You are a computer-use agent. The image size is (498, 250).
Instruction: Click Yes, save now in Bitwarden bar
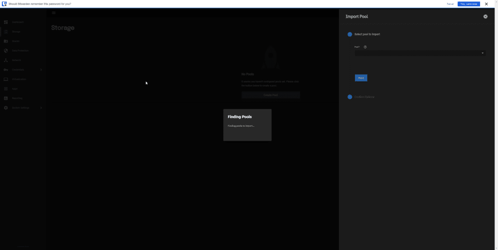coord(469,4)
